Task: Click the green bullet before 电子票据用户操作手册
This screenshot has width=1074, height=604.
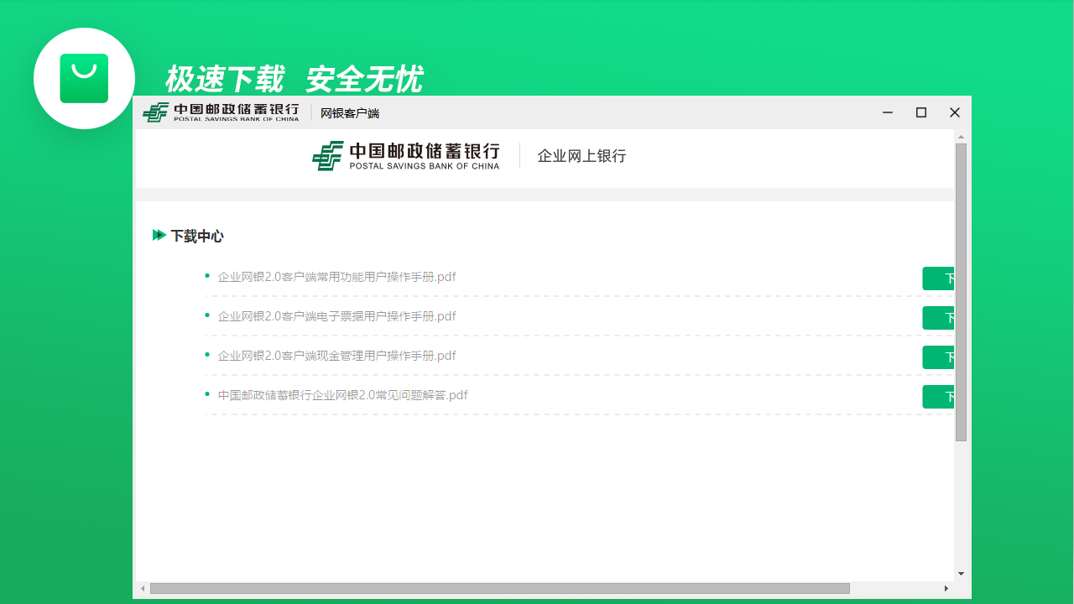Action: tap(208, 316)
